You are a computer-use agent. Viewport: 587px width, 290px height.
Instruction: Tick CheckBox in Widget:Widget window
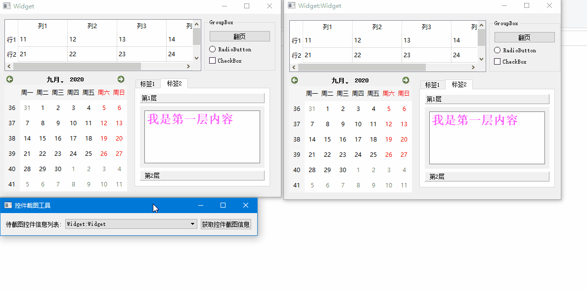510,62
